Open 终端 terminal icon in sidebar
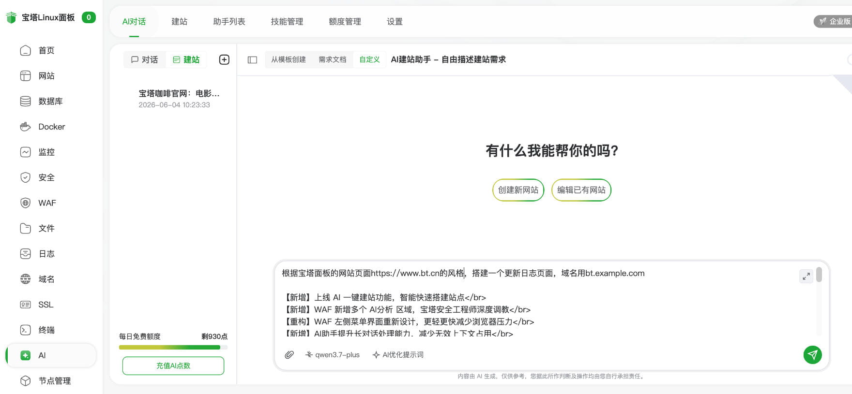The width and height of the screenshot is (852, 394). (x=26, y=330)
